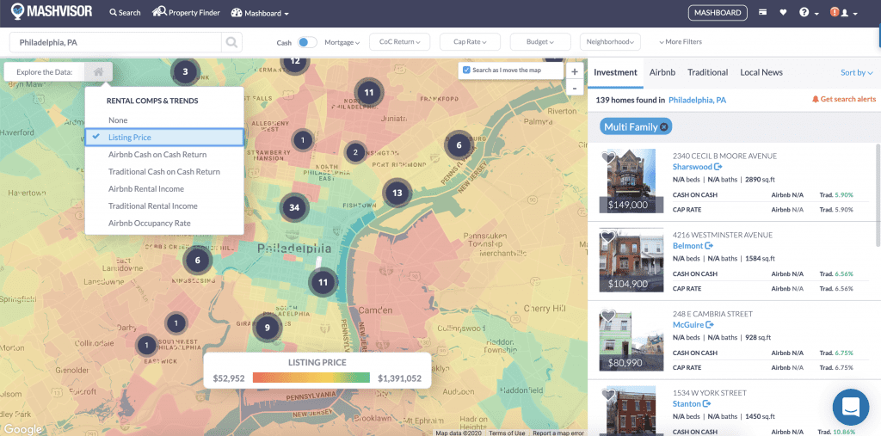This screenshot has height=436, width=881.
Task: Select Airbnb Rental Income option
Action: coord(146,189)
